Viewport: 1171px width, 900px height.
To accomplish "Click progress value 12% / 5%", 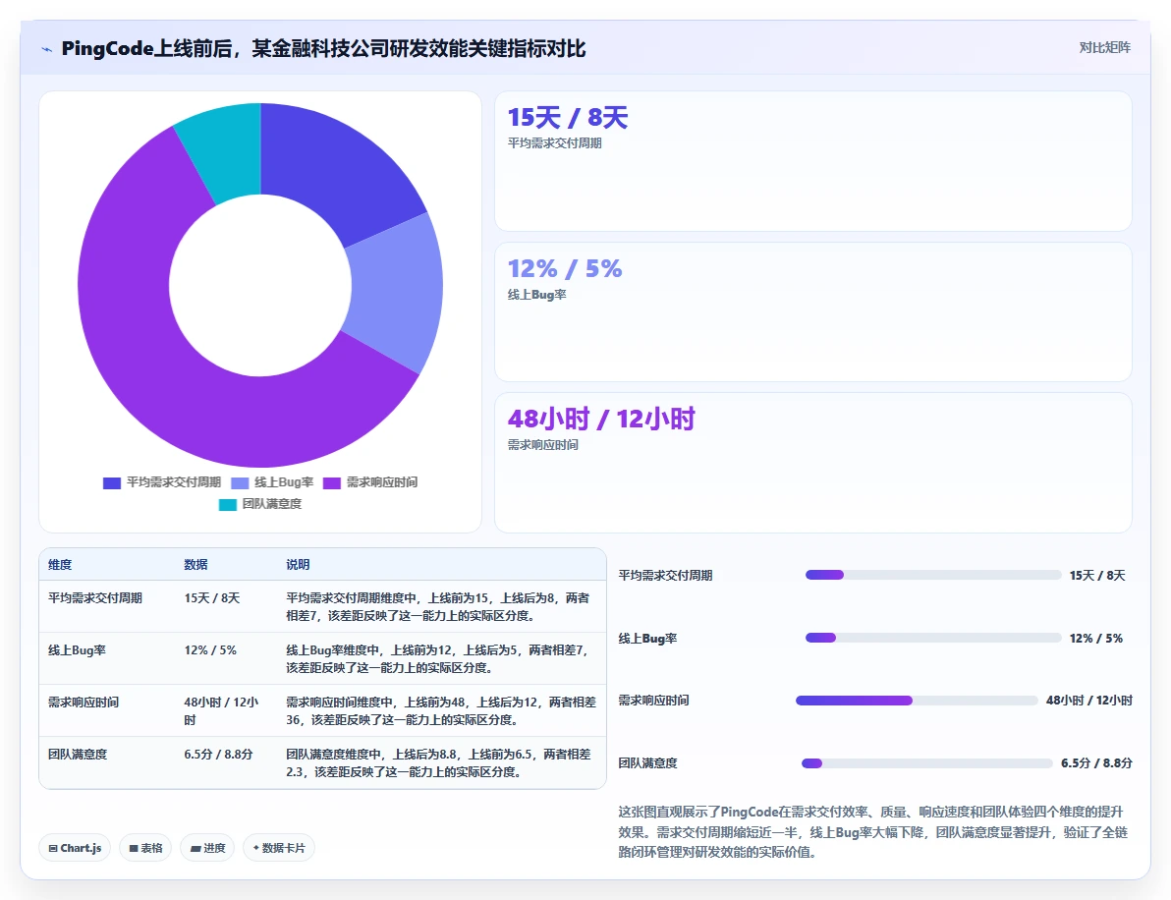I will [1096, 639].
